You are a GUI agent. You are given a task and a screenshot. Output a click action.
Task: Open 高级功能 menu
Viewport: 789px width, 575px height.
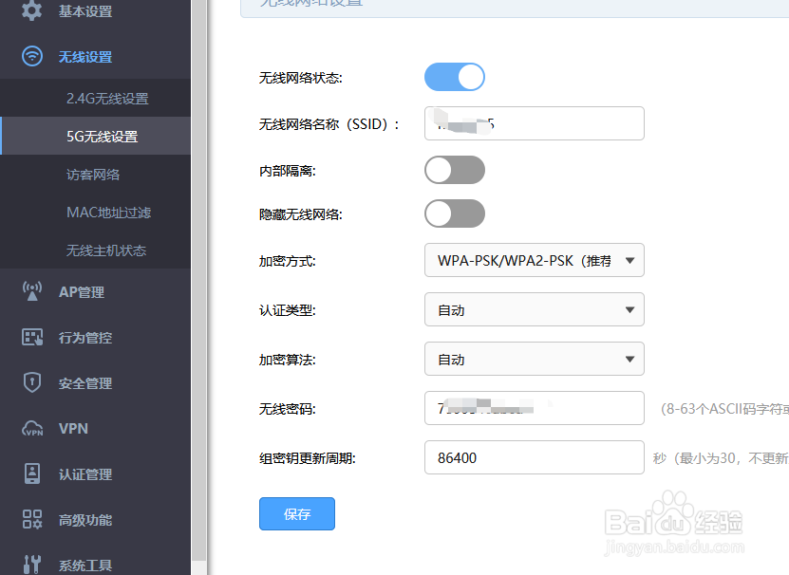[x=85, y=520]
